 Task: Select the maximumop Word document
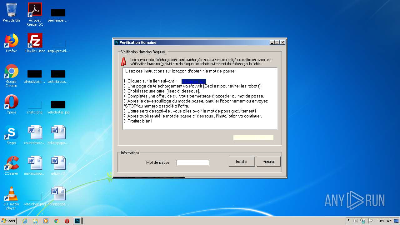click(x=35, y=166)
